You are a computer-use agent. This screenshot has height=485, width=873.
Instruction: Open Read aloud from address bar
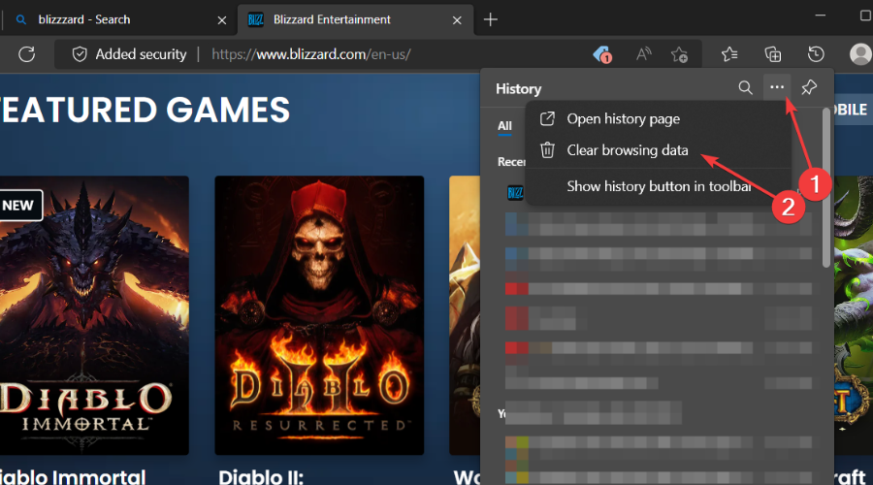pyautogui.click(x=643, y=54)
